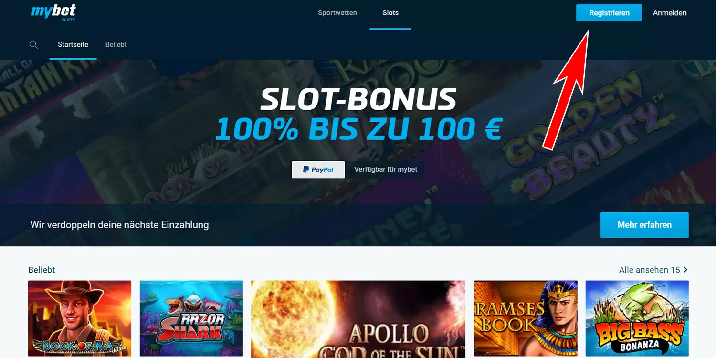
Task: Open the mybet Slots logo
Action: (53, 13)
